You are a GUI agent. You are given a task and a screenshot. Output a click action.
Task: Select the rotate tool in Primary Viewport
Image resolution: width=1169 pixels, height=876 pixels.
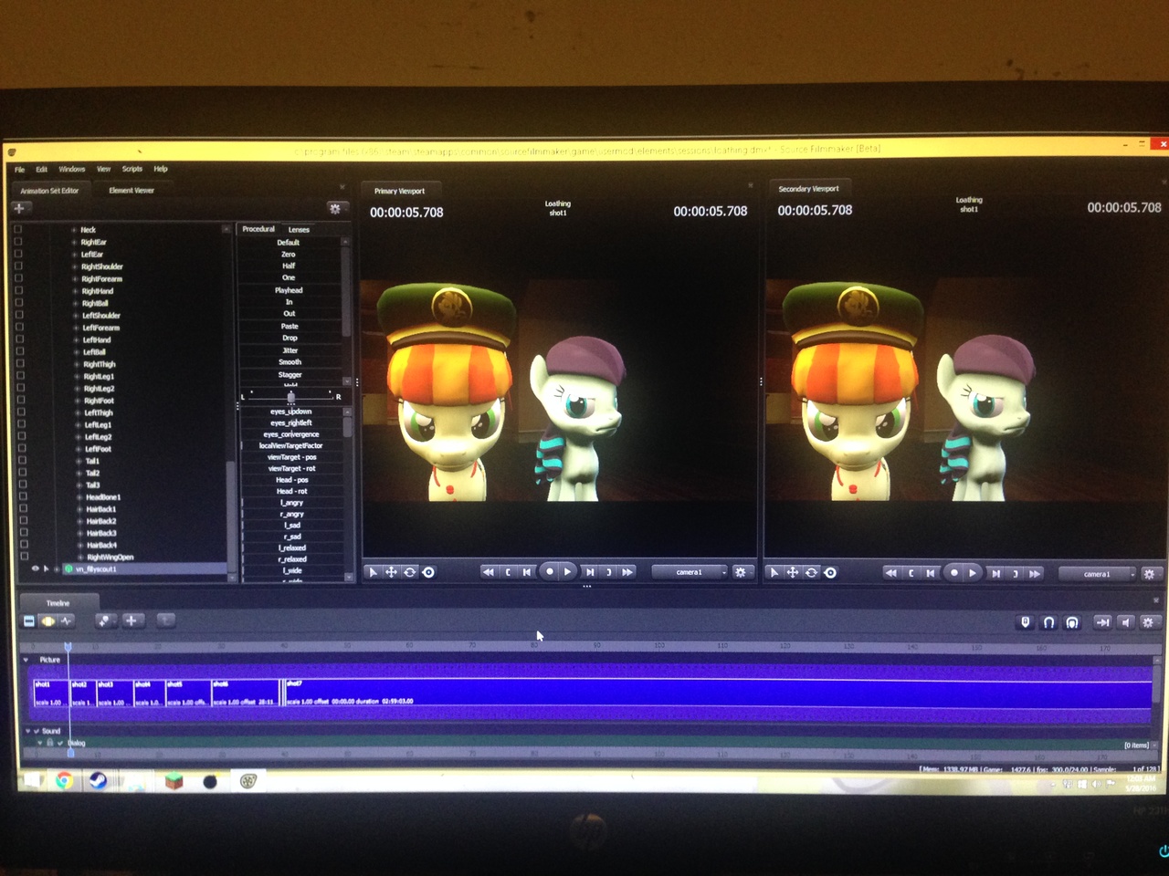410,572
